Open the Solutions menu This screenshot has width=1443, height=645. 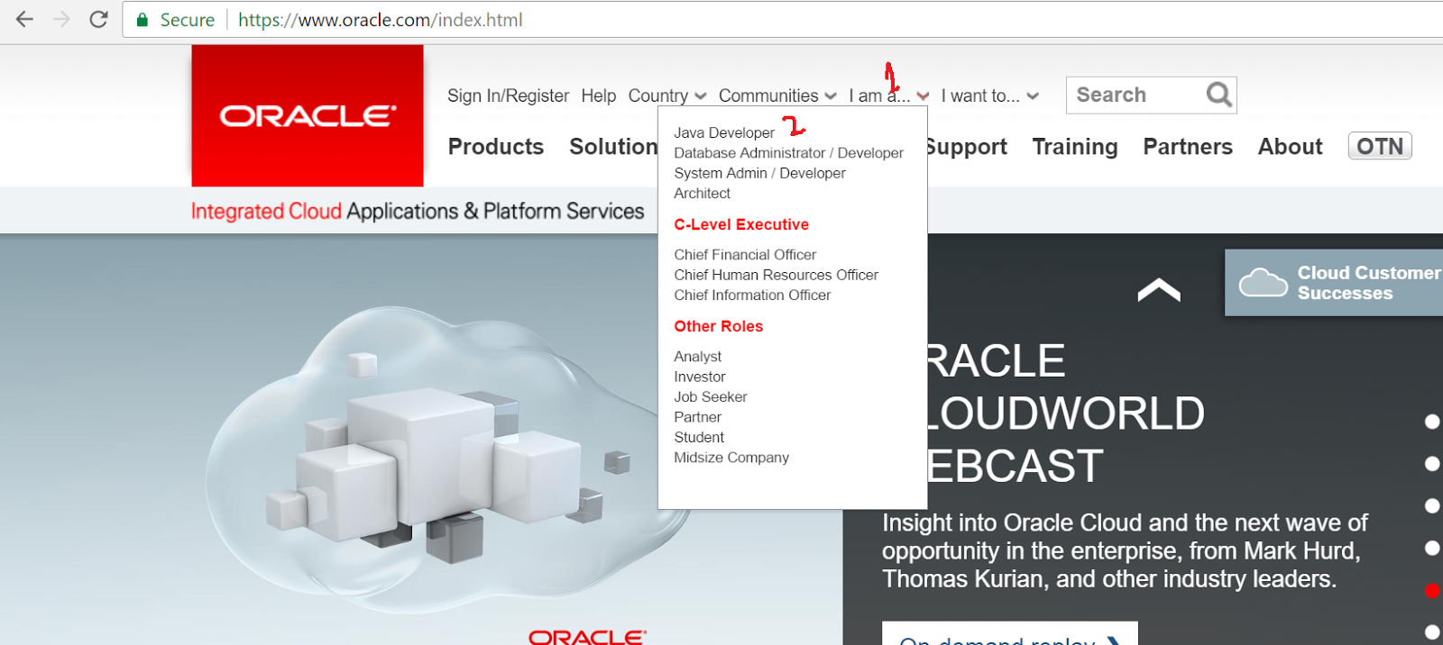(613, 147)
